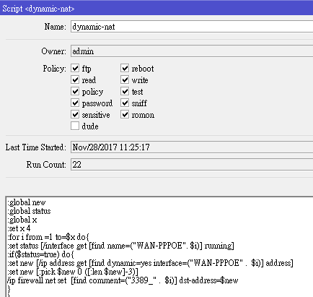Disable the sniff policy checkbox
The height and width of the screenshot is (297, 313).
pyautogui.click(x=125, y=103)
